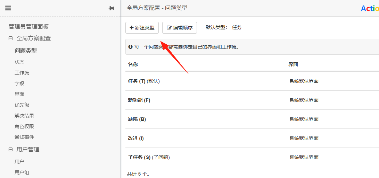The image size is (379, 178).
Task: Click 系统默认界面 in the 子任务 row
Action: (x=304, y=157)
